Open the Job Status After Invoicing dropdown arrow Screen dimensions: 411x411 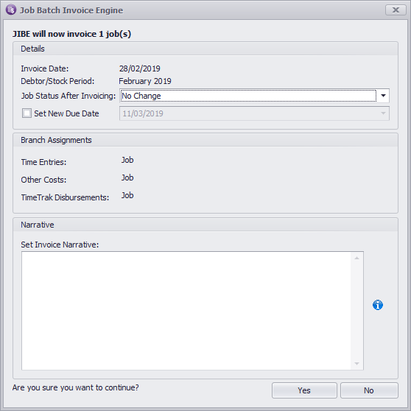[383, 96]
